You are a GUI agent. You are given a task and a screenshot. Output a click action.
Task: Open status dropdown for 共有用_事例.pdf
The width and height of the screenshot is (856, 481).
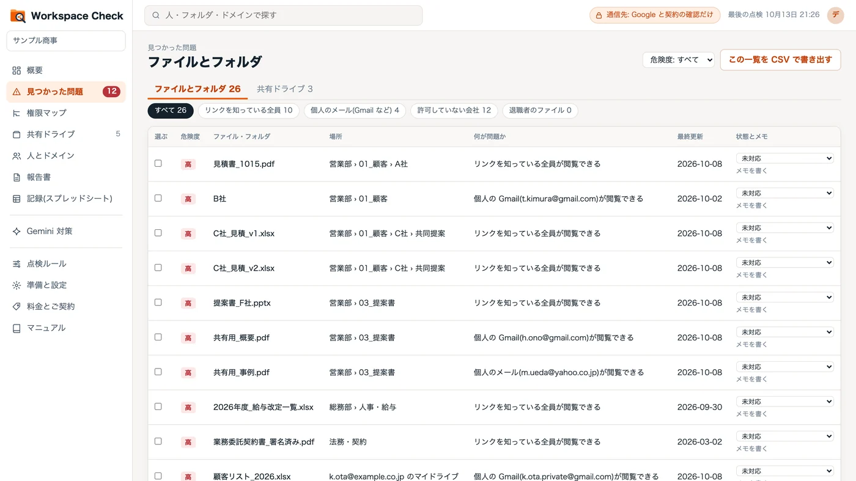tap(785, 367)
